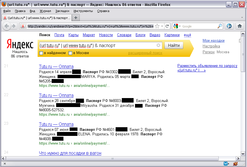
Task: Open the Правка menu
Action: 20,11
